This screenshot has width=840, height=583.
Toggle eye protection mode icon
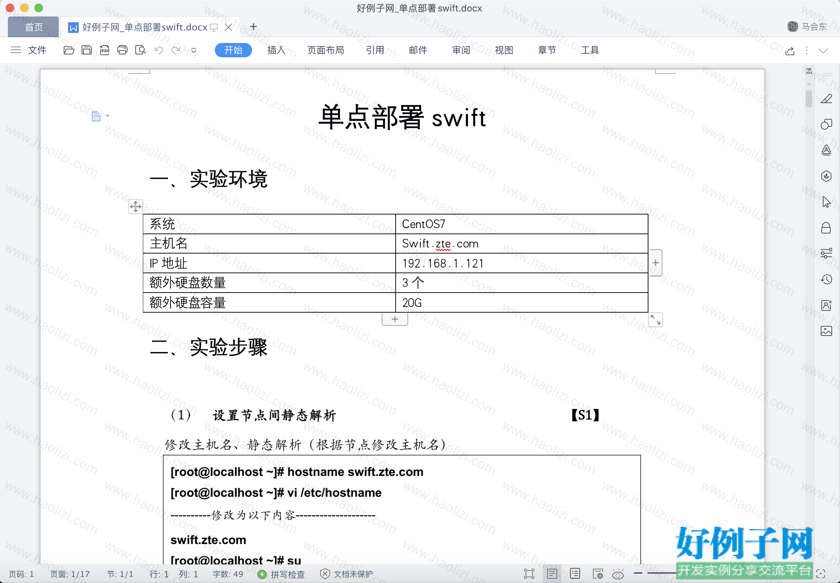[618, 574]
